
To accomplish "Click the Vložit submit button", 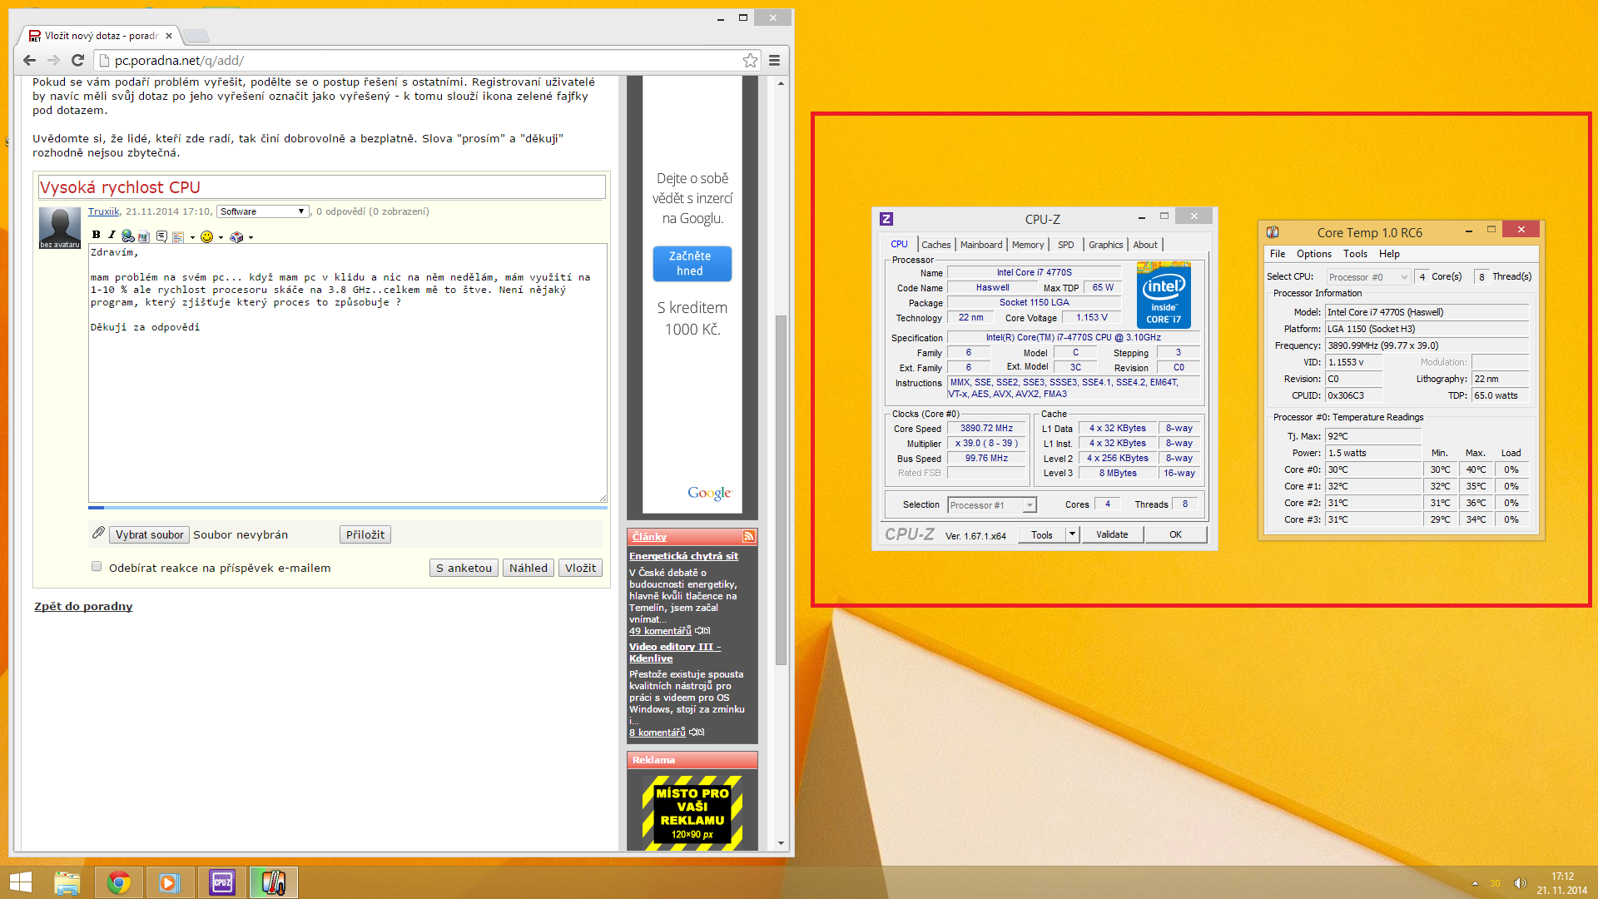I will coord(580,568).
